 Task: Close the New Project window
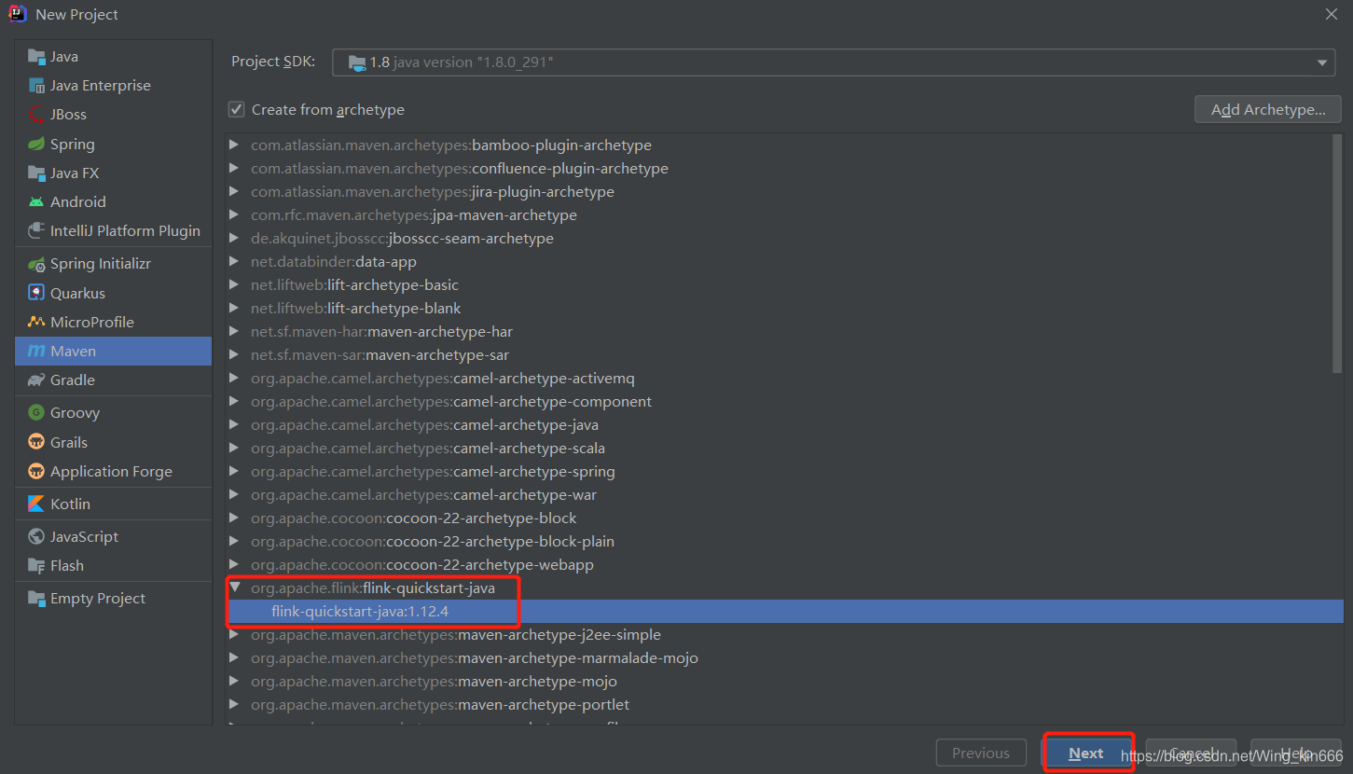click(x=1332, y=14)
